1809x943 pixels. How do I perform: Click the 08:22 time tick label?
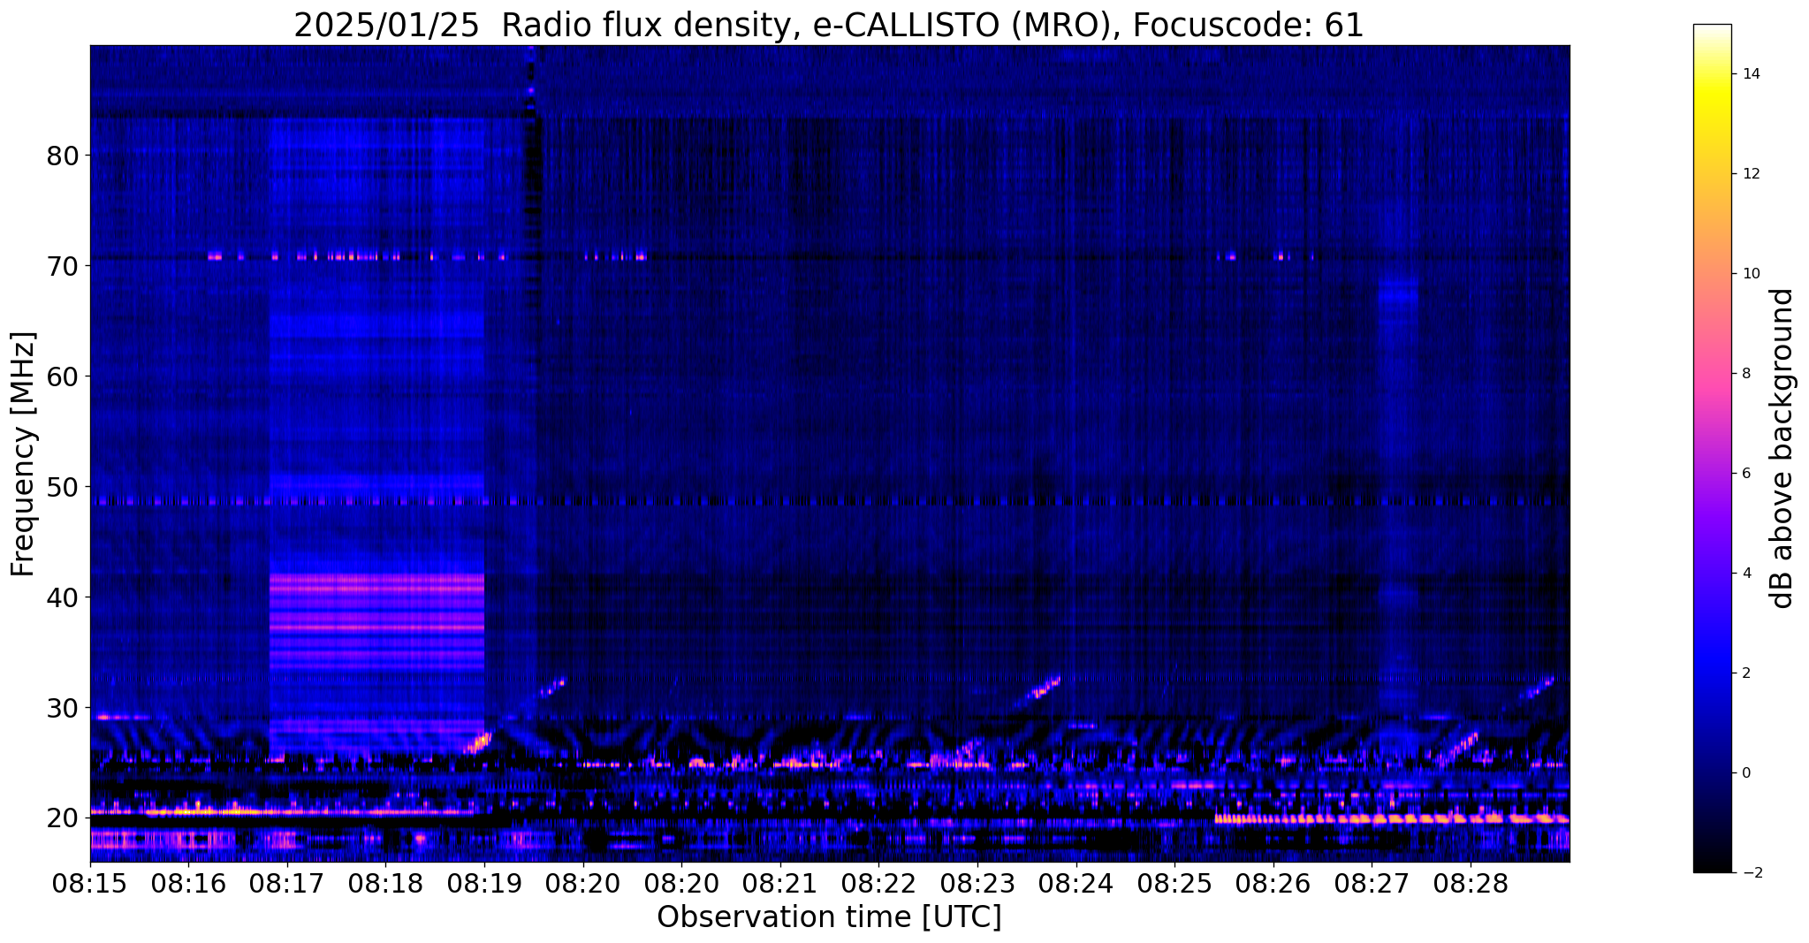coord(878,885)
